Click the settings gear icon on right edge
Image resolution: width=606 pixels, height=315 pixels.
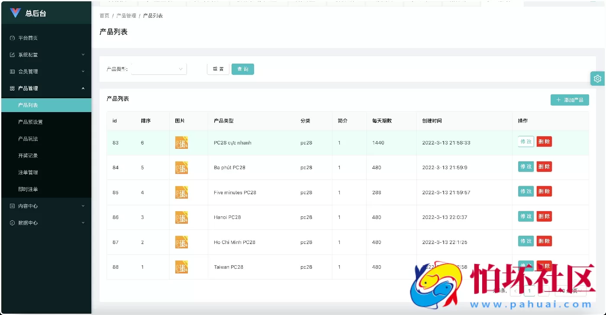pyautogui.click(x=598, y=78)
